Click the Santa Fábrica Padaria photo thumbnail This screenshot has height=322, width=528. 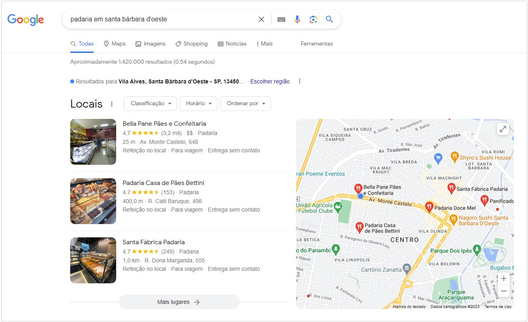[93, 260]
